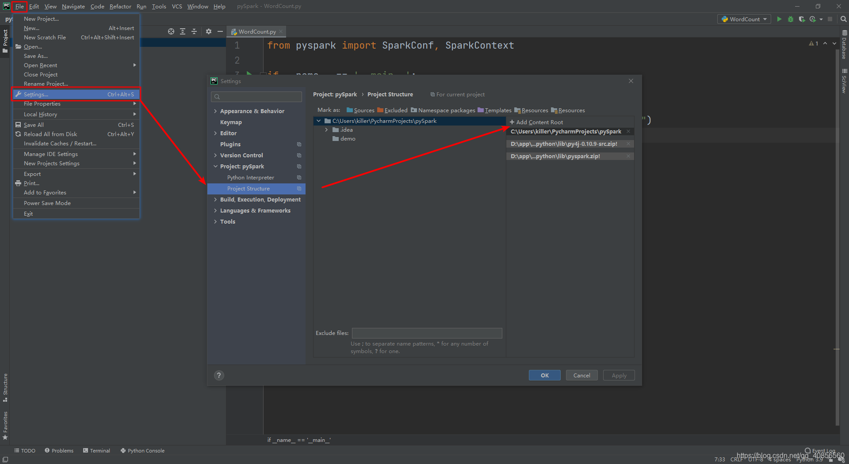Close the WordCount.py editor tab
This screenshot has height=464, width=849.
point(281,31)
